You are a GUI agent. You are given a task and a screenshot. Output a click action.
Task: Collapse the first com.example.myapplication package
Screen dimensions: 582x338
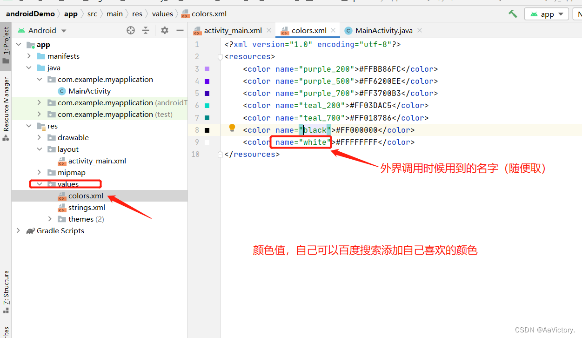pyautogui.click(x=40, y=79)
